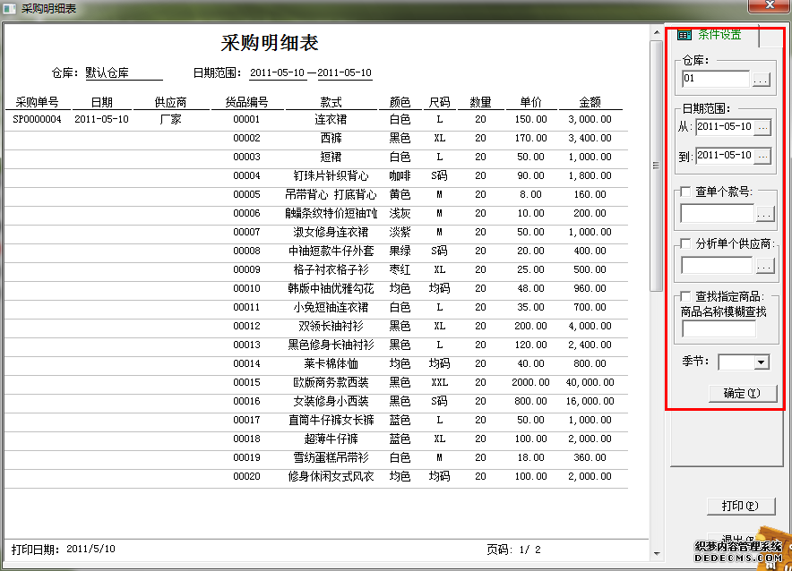
Task: Browse for a single style number
Action: click(x=763, y=214)
